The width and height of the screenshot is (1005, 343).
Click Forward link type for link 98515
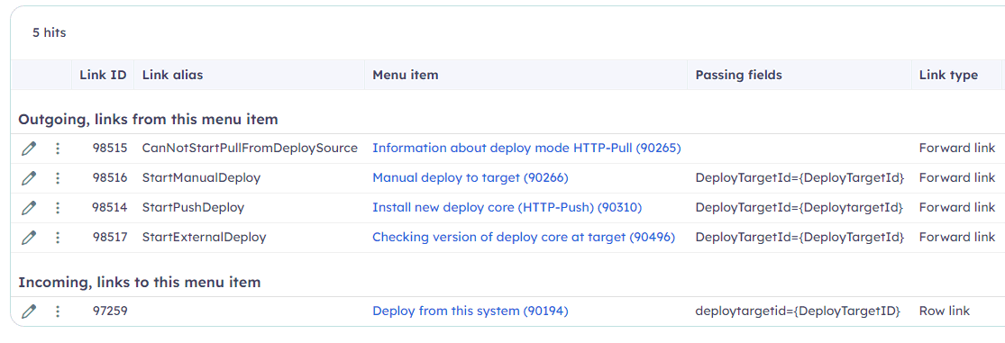pyautogui.click(x=957, y=149)
